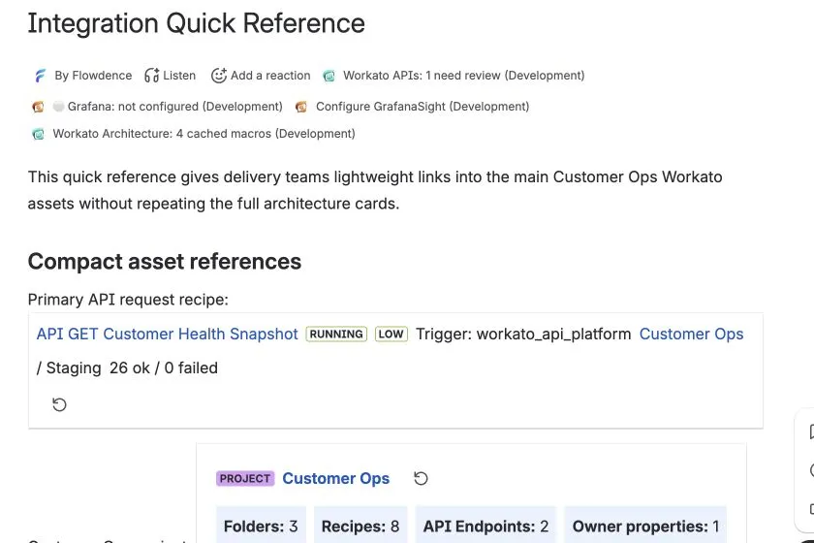Click the Flowdence author logo icon
The image size is (814, 543).
(40, 76)
